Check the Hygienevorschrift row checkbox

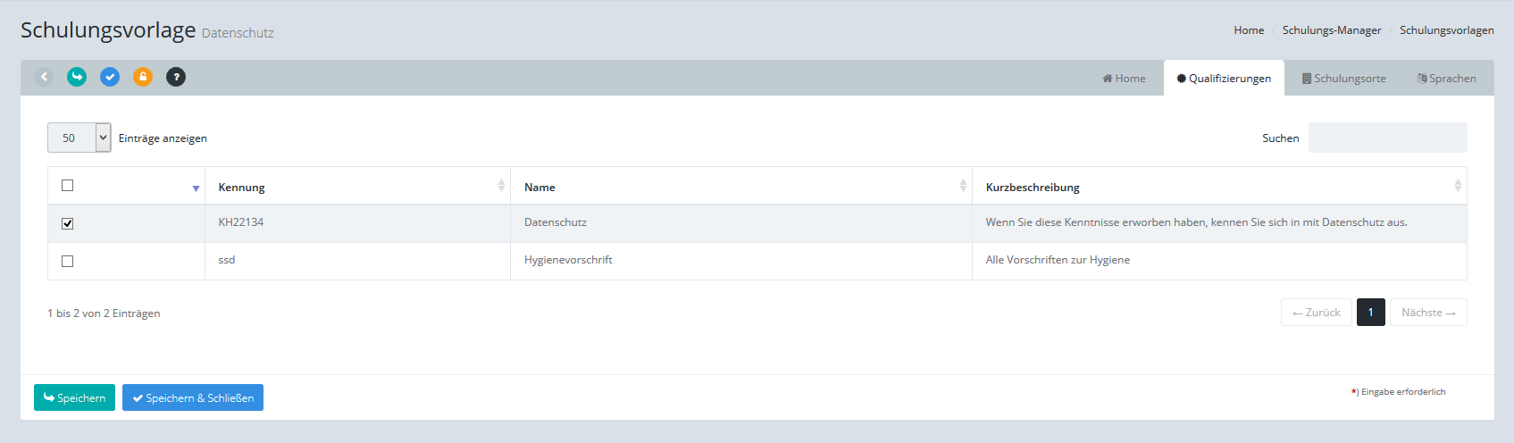click(67, 261)
